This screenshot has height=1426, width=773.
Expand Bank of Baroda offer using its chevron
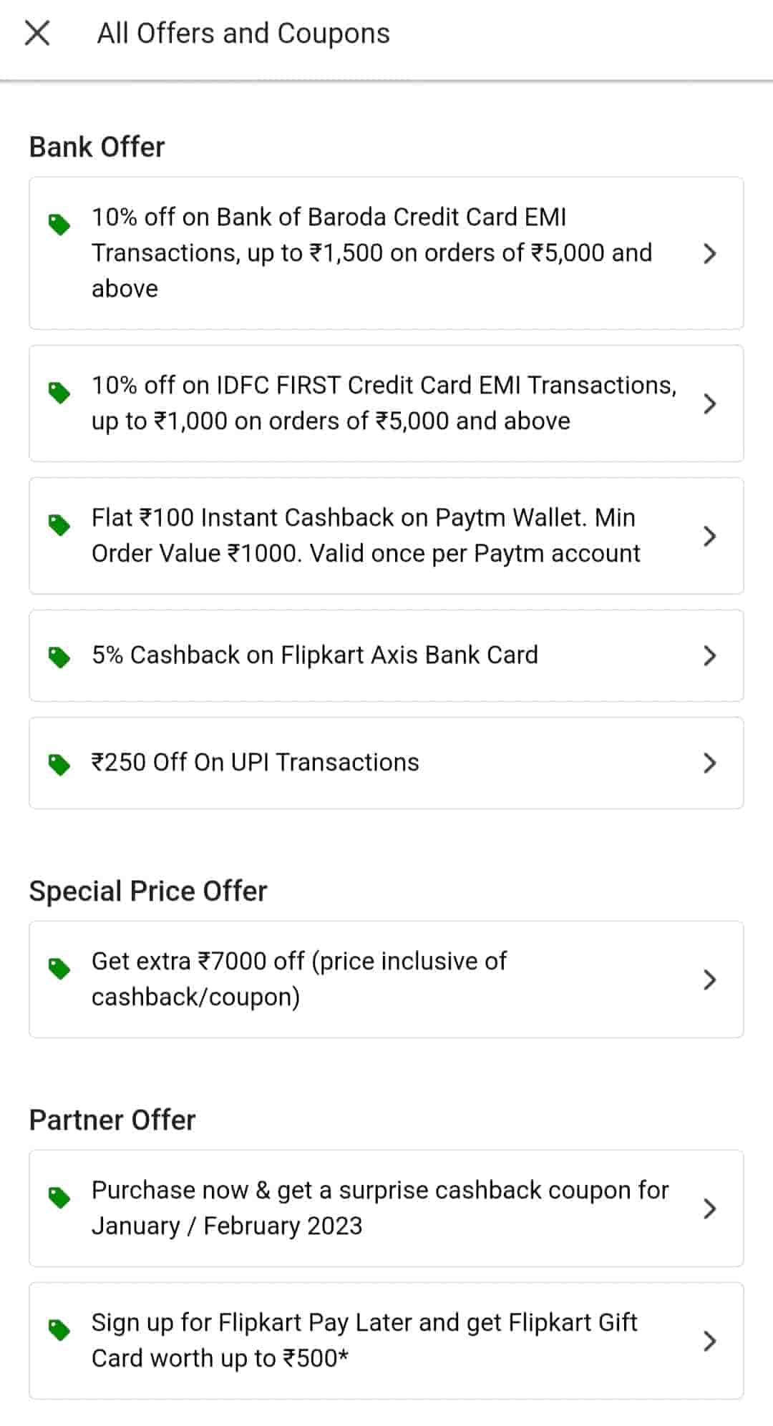coord(709,253)
